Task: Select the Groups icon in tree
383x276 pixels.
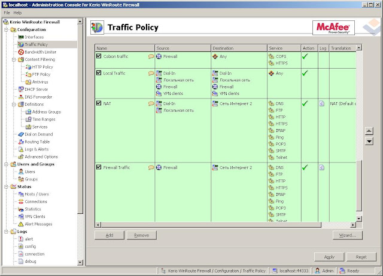Action: (x=21, y=179)
